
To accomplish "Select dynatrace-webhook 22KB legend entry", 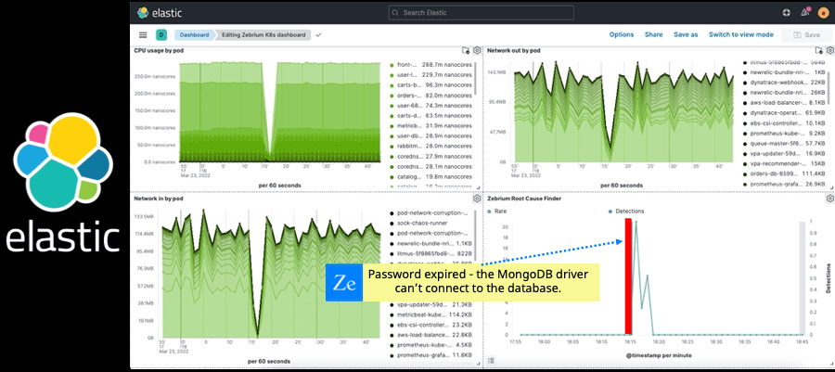I will (x=784, y=83).
